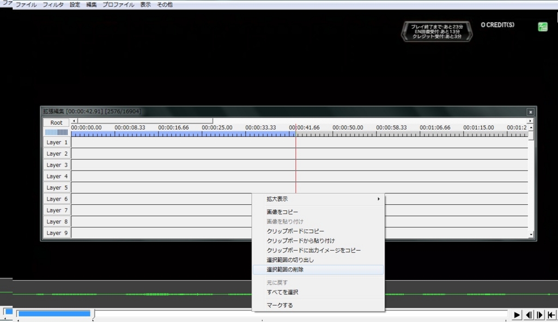Toggle Layer 1 on or off
The width and height of the screenshot is (558, 322).
[x=56, y=142]
